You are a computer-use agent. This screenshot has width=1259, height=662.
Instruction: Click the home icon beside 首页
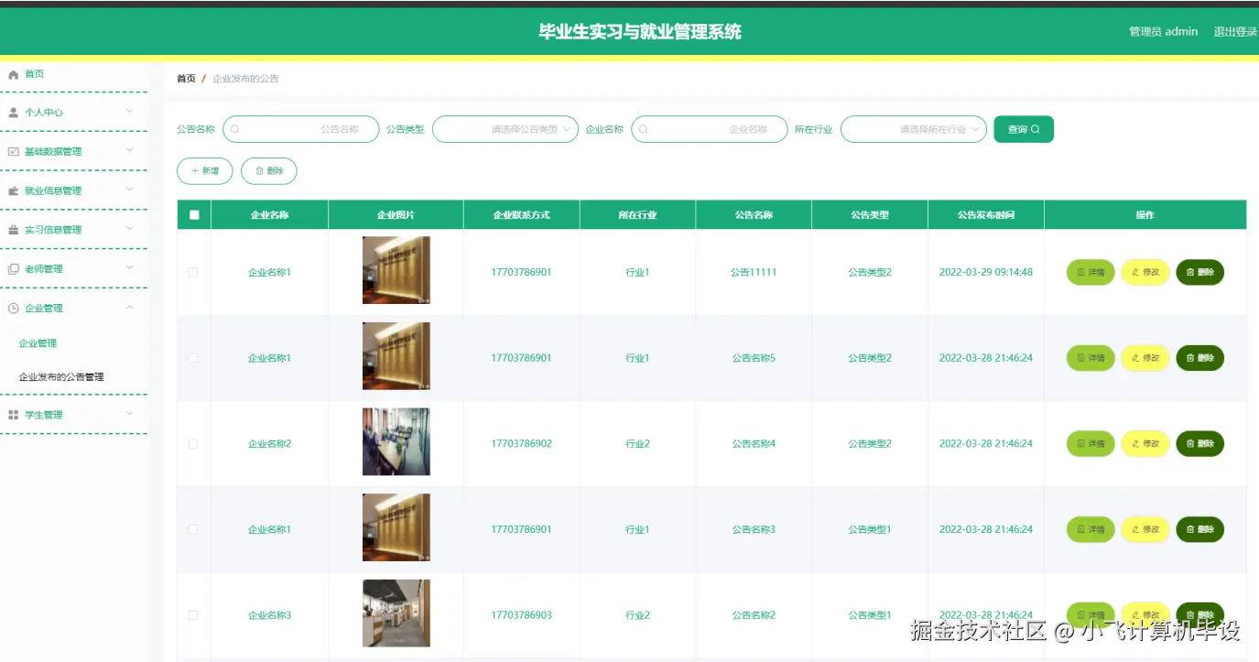click(x=13, y=74)
